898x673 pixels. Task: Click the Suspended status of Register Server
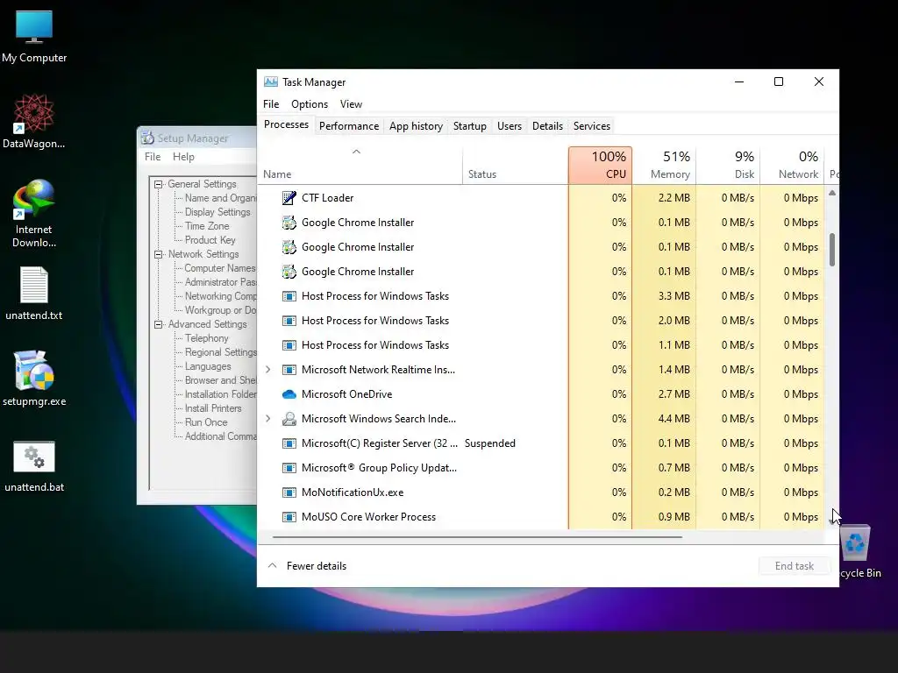(489, 443)
